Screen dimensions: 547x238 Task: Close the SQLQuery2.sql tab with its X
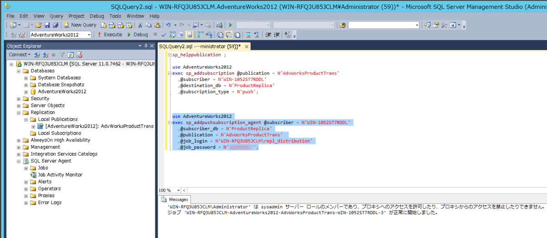coord(247,46)
